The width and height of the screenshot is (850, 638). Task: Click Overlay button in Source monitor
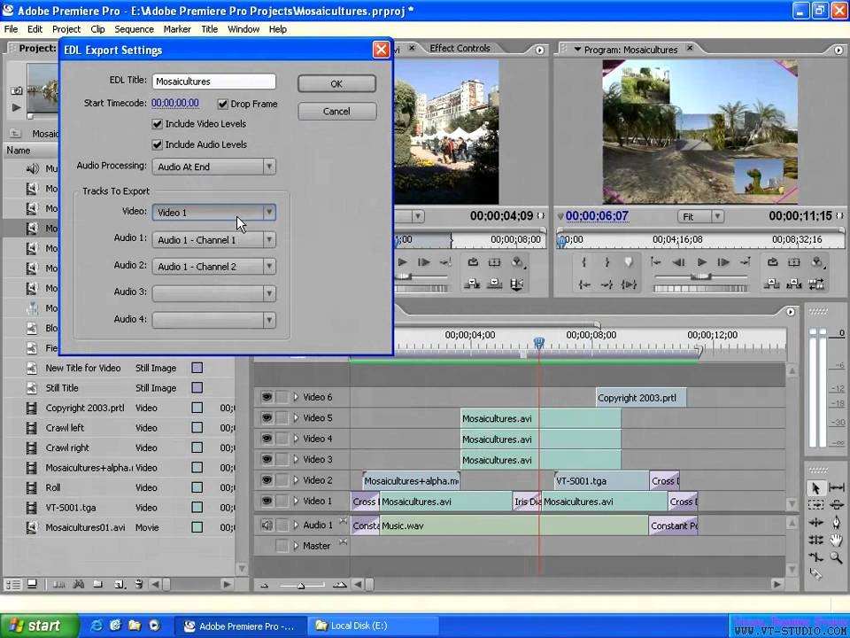click(494, 284)
